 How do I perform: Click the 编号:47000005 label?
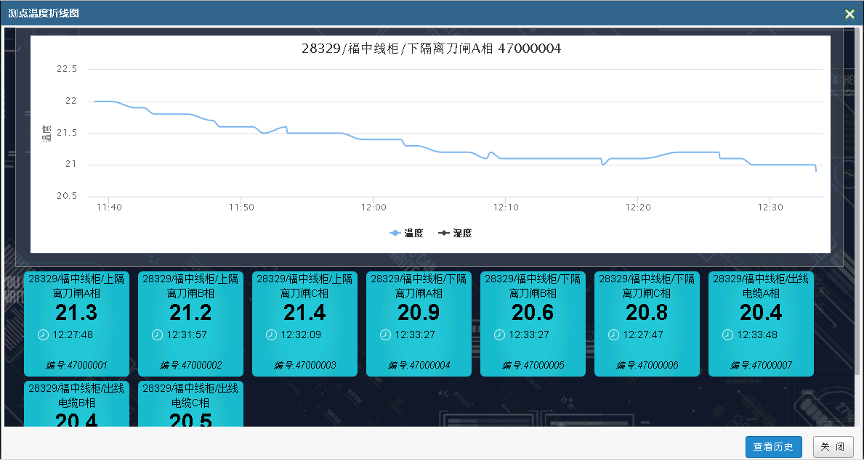pyautogui.click(x=533, y=366)
